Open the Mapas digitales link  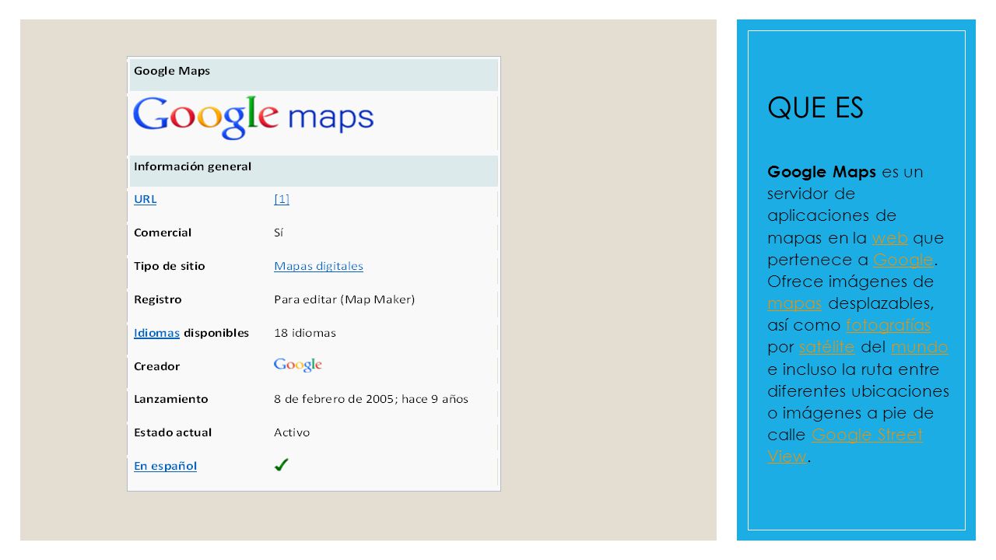pyautogui.click(x=318, y=266)
